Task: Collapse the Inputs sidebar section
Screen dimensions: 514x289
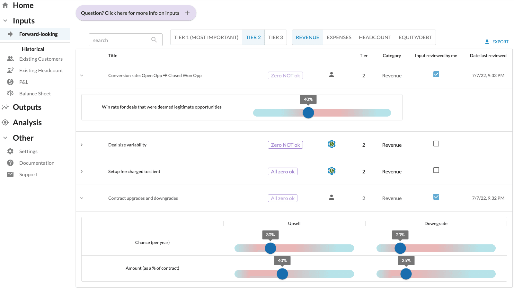Action: [5, 21]
